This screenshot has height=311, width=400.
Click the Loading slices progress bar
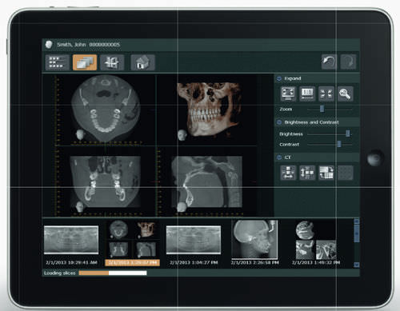pos(113,273)
